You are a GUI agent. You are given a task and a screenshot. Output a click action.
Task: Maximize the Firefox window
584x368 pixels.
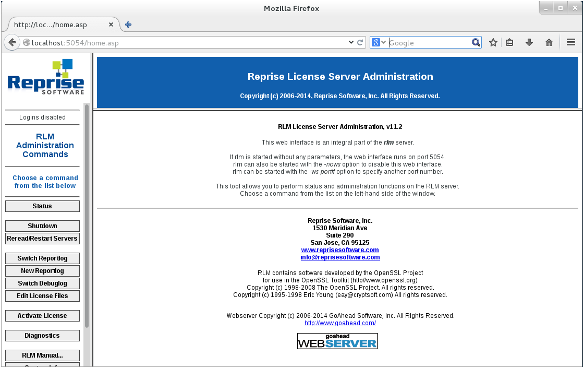click(561, 8)
